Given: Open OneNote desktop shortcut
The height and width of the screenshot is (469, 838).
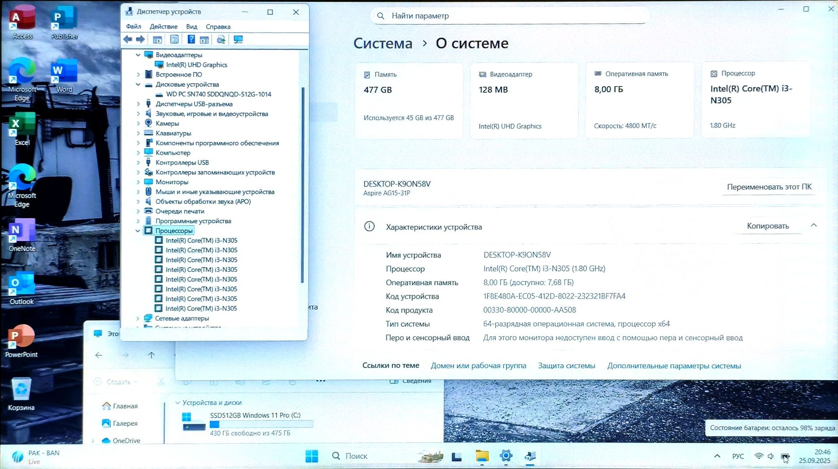Looking at the screenshot, I should [x=22, y=235].
